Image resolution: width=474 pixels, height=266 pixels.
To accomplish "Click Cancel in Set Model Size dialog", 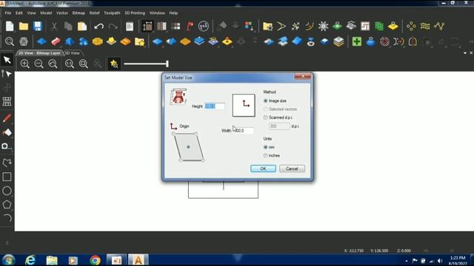I will (292, 168).
